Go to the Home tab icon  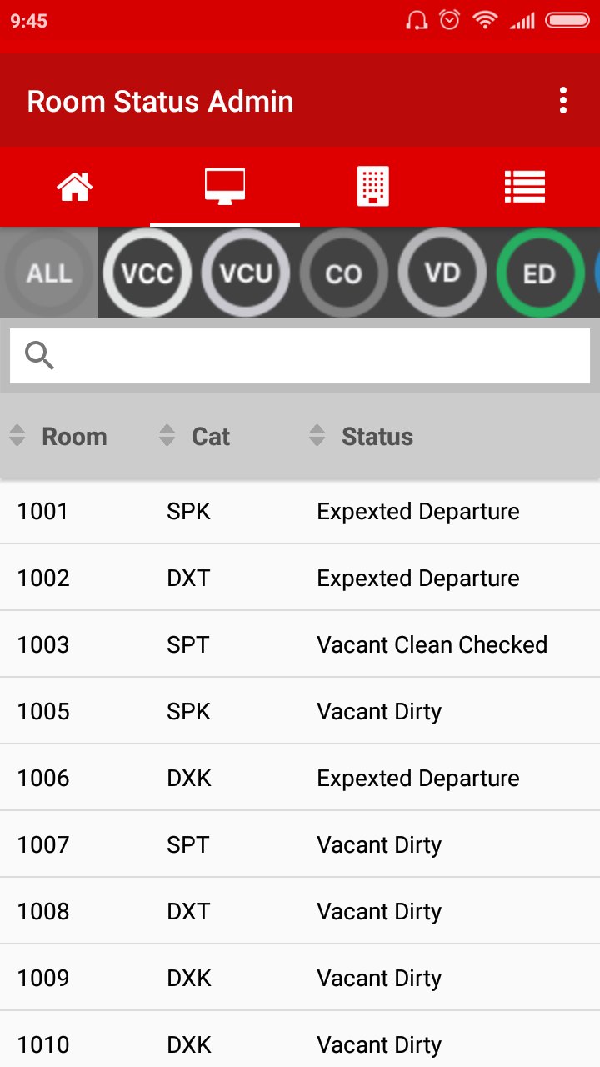(x=75, y=186)
